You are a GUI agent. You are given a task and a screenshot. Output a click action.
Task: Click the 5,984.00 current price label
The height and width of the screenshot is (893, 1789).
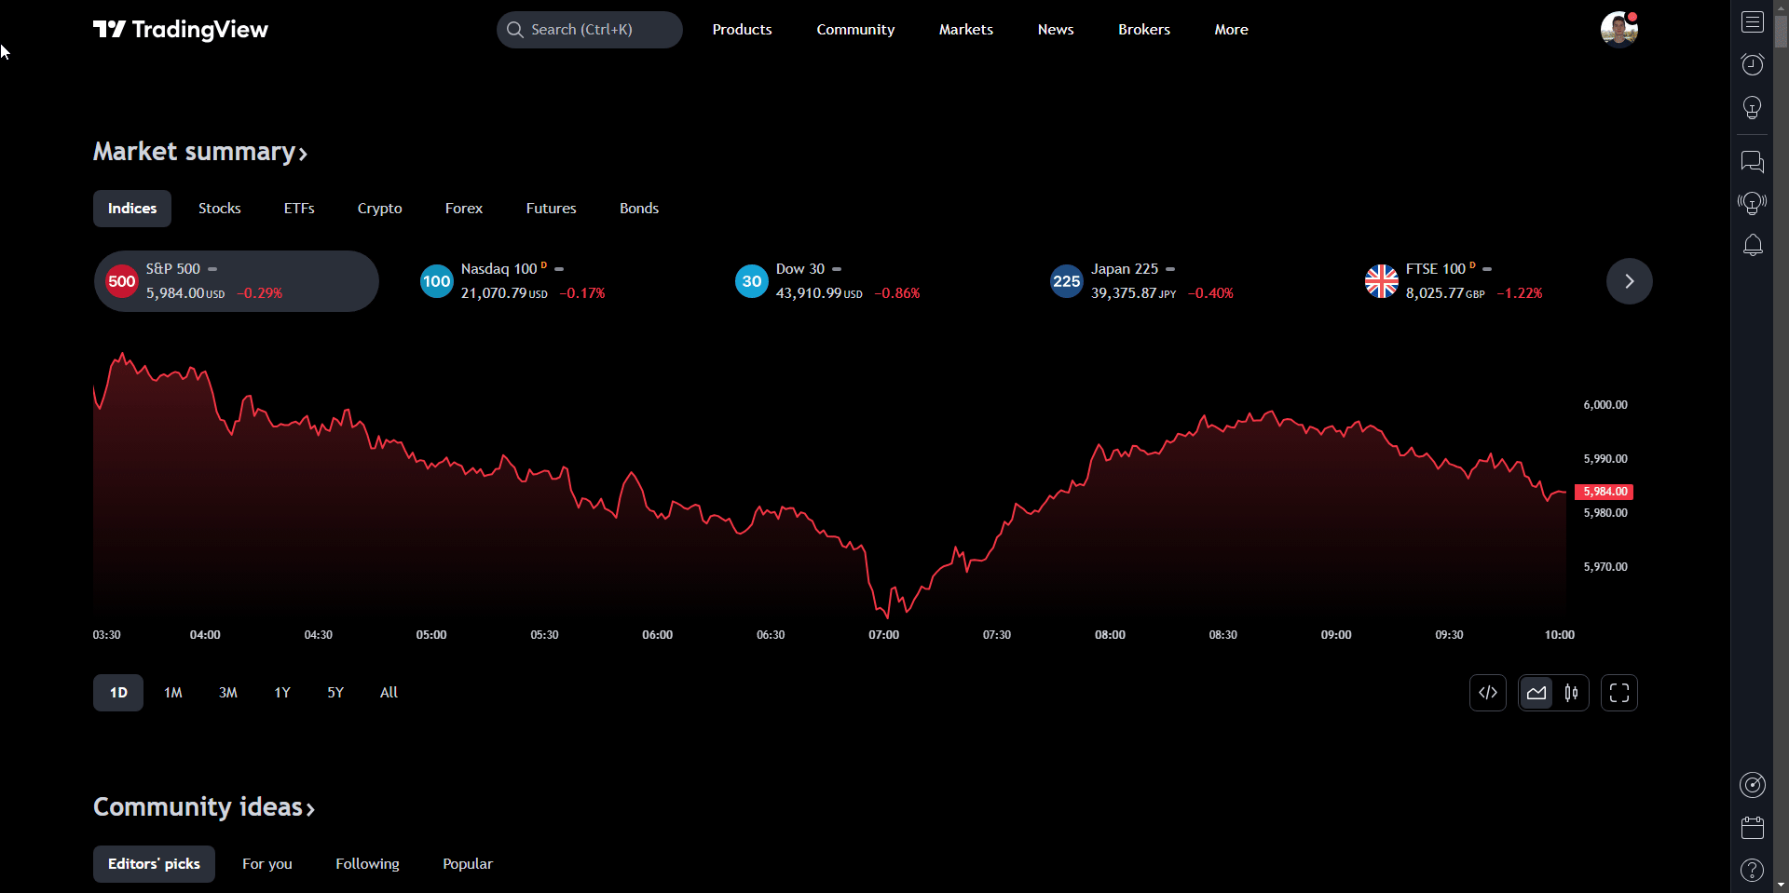pyautogui.click(x=1605, y=492)
